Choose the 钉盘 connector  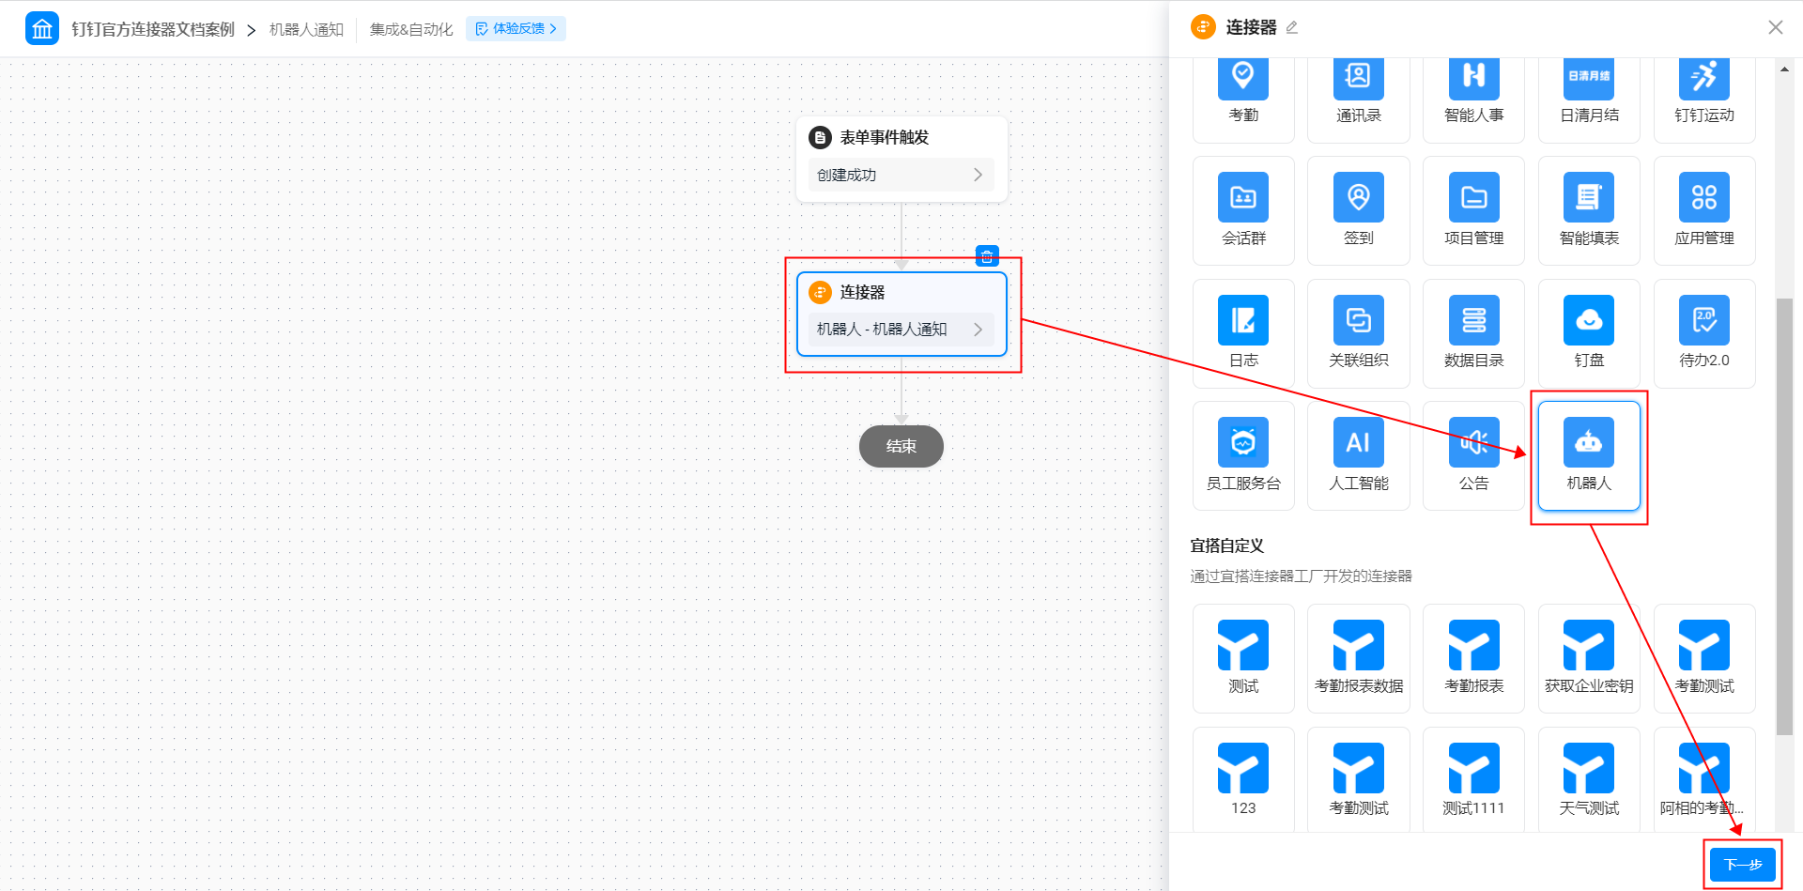(x=1589, y=333)
